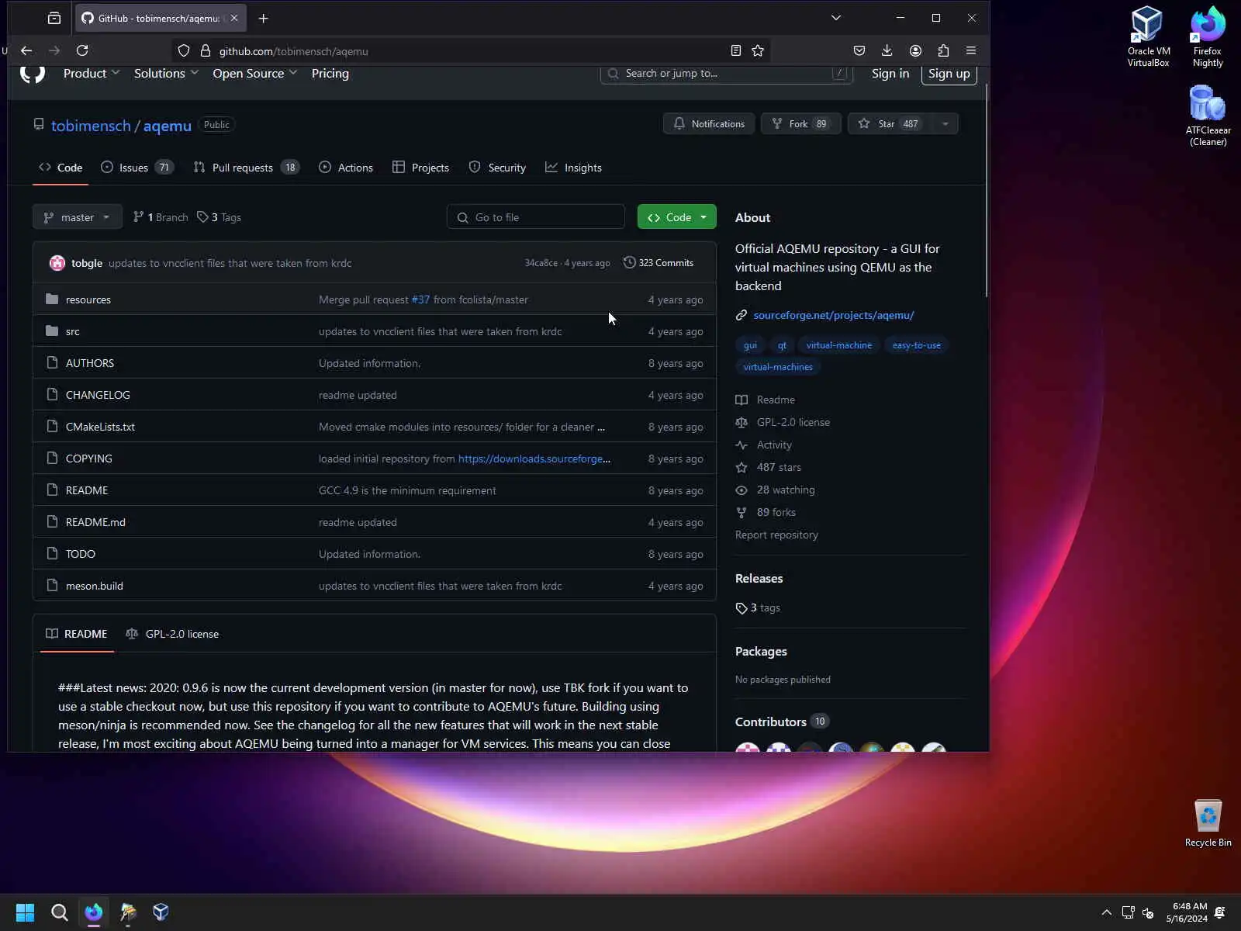Screen dimensions: 1241x931
Task: Open the sourceforge.net/projects/aqemu/ link
Action: (834, 315)
